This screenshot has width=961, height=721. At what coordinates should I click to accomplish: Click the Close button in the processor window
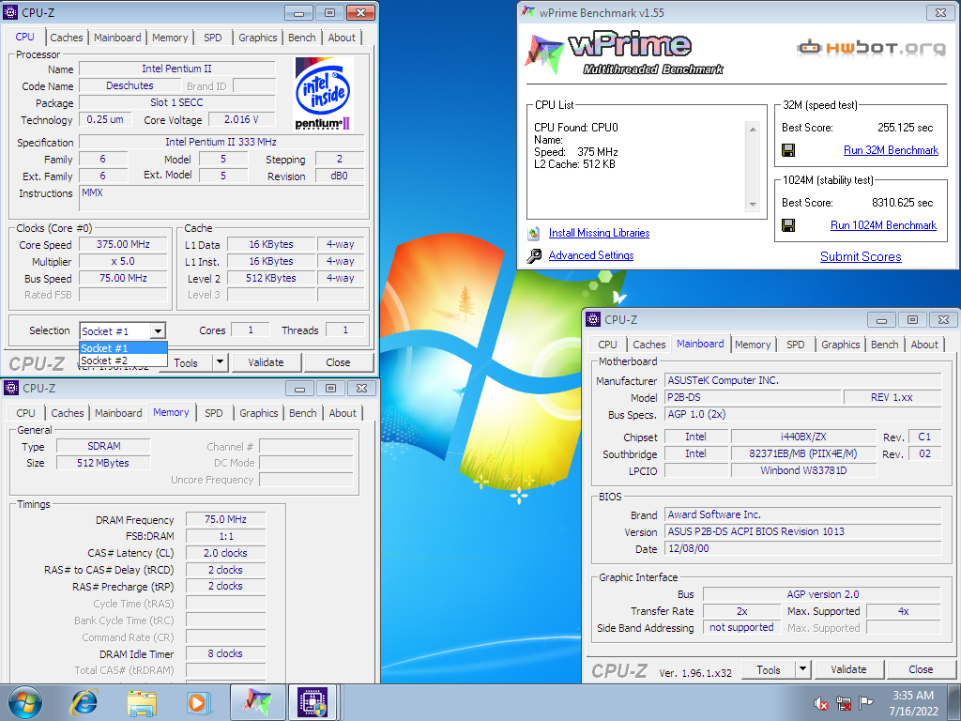click(x=338, y=362)
